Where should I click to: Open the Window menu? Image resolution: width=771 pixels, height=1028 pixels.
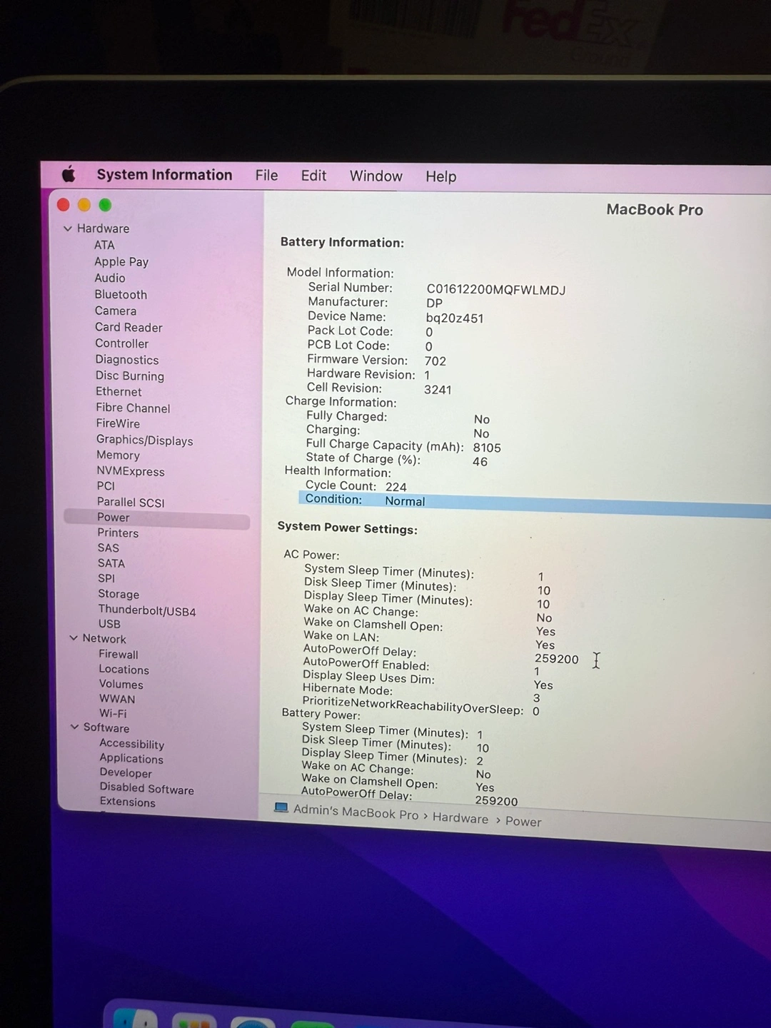pos(376,176)
